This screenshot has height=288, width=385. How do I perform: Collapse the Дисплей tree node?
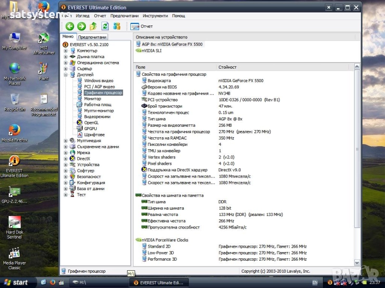tap(65, 74)
